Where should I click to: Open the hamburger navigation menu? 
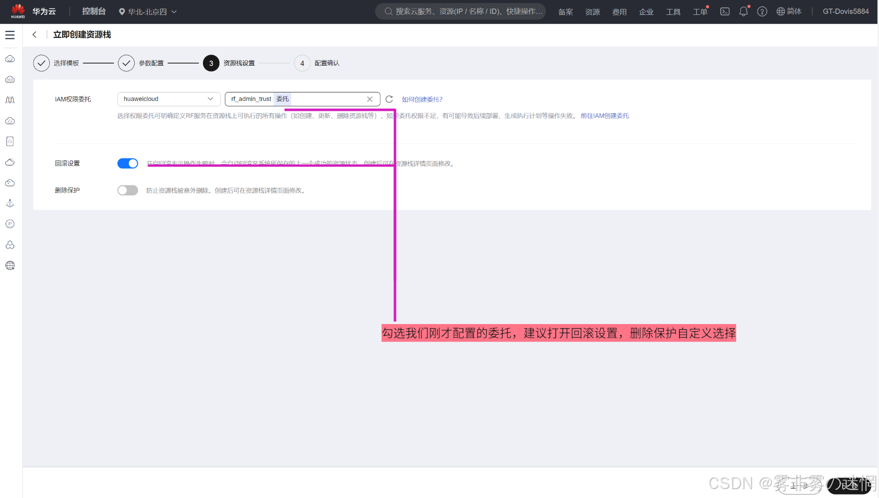(x=10, y=35)
